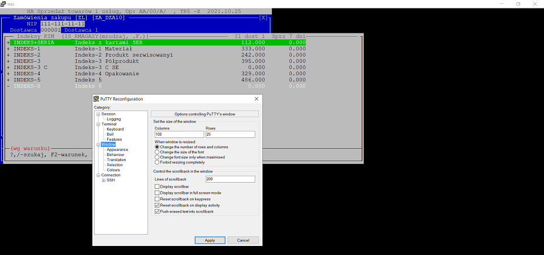544x255 pixels.
Task: Open the Selection category
Action: (115, 165)
